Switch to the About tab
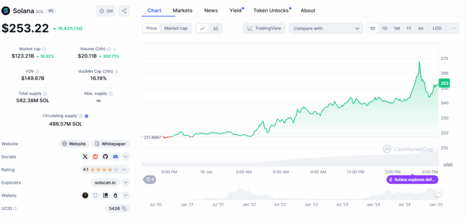 coord(308,10)
